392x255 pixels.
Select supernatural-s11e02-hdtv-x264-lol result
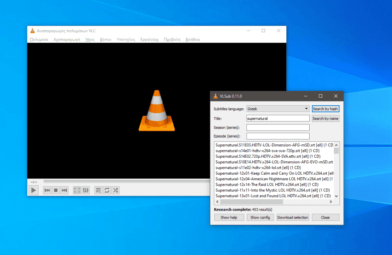tap(274, 168)
